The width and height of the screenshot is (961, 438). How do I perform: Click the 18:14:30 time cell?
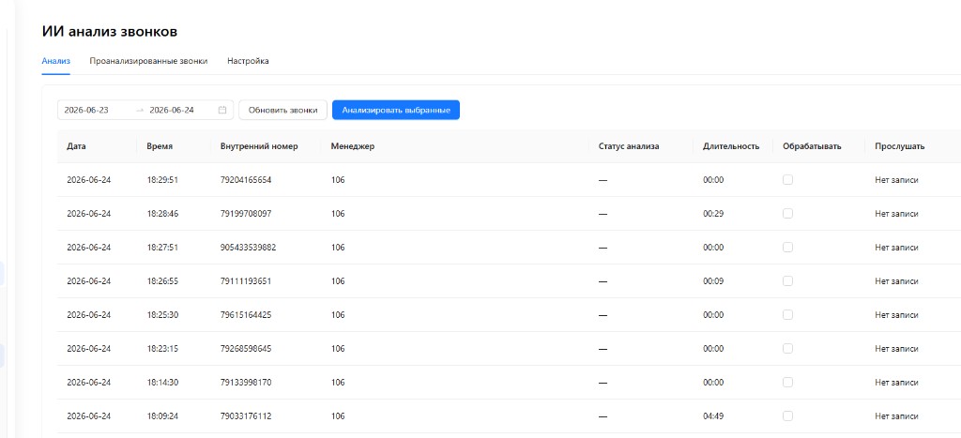tap(162, 383)
